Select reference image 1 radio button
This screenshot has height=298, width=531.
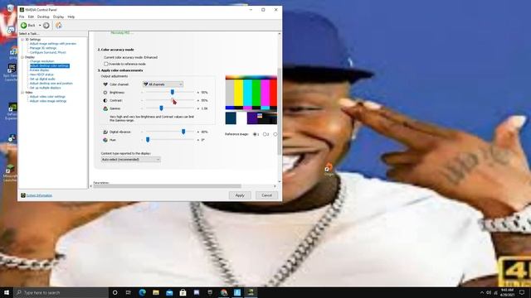[x=255, y=134]
